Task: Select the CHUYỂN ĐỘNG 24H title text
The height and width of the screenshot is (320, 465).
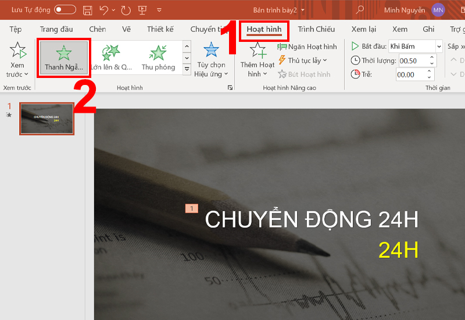Action: pos(312,219)
